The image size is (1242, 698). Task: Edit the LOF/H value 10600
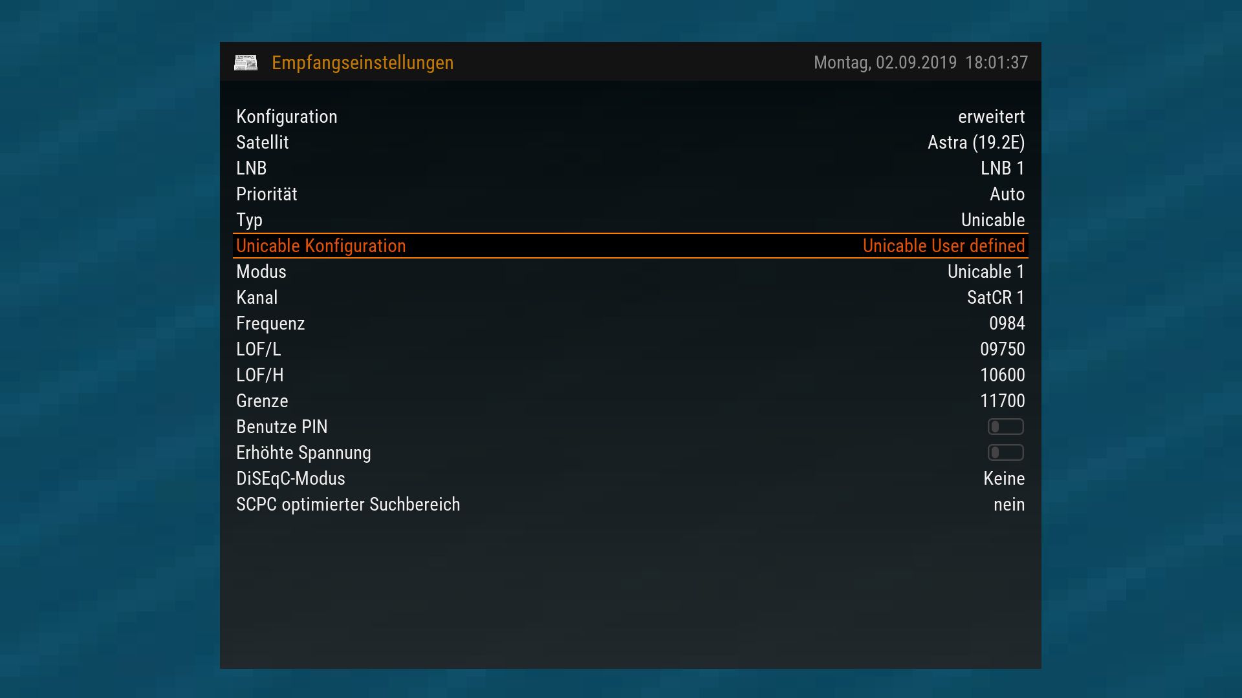[x=1003, y=375]
